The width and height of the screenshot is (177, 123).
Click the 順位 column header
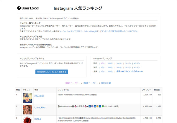(x=18, y=90)
